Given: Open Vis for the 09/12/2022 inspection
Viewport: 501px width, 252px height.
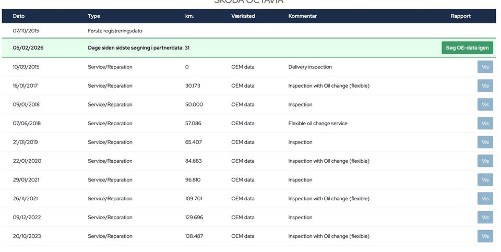Looking at the screenshot, I should (x=485, y=217).
